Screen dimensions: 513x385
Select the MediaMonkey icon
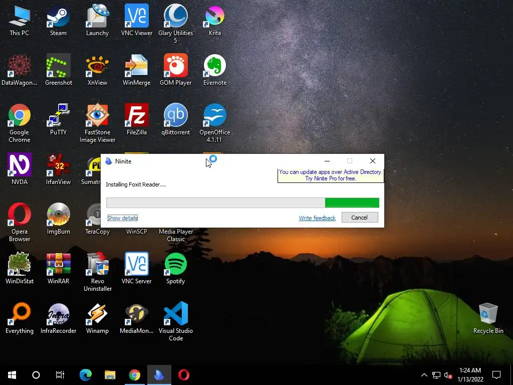pos(136,318)
